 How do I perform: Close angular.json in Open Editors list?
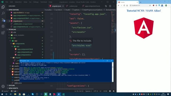coord(9,21)
